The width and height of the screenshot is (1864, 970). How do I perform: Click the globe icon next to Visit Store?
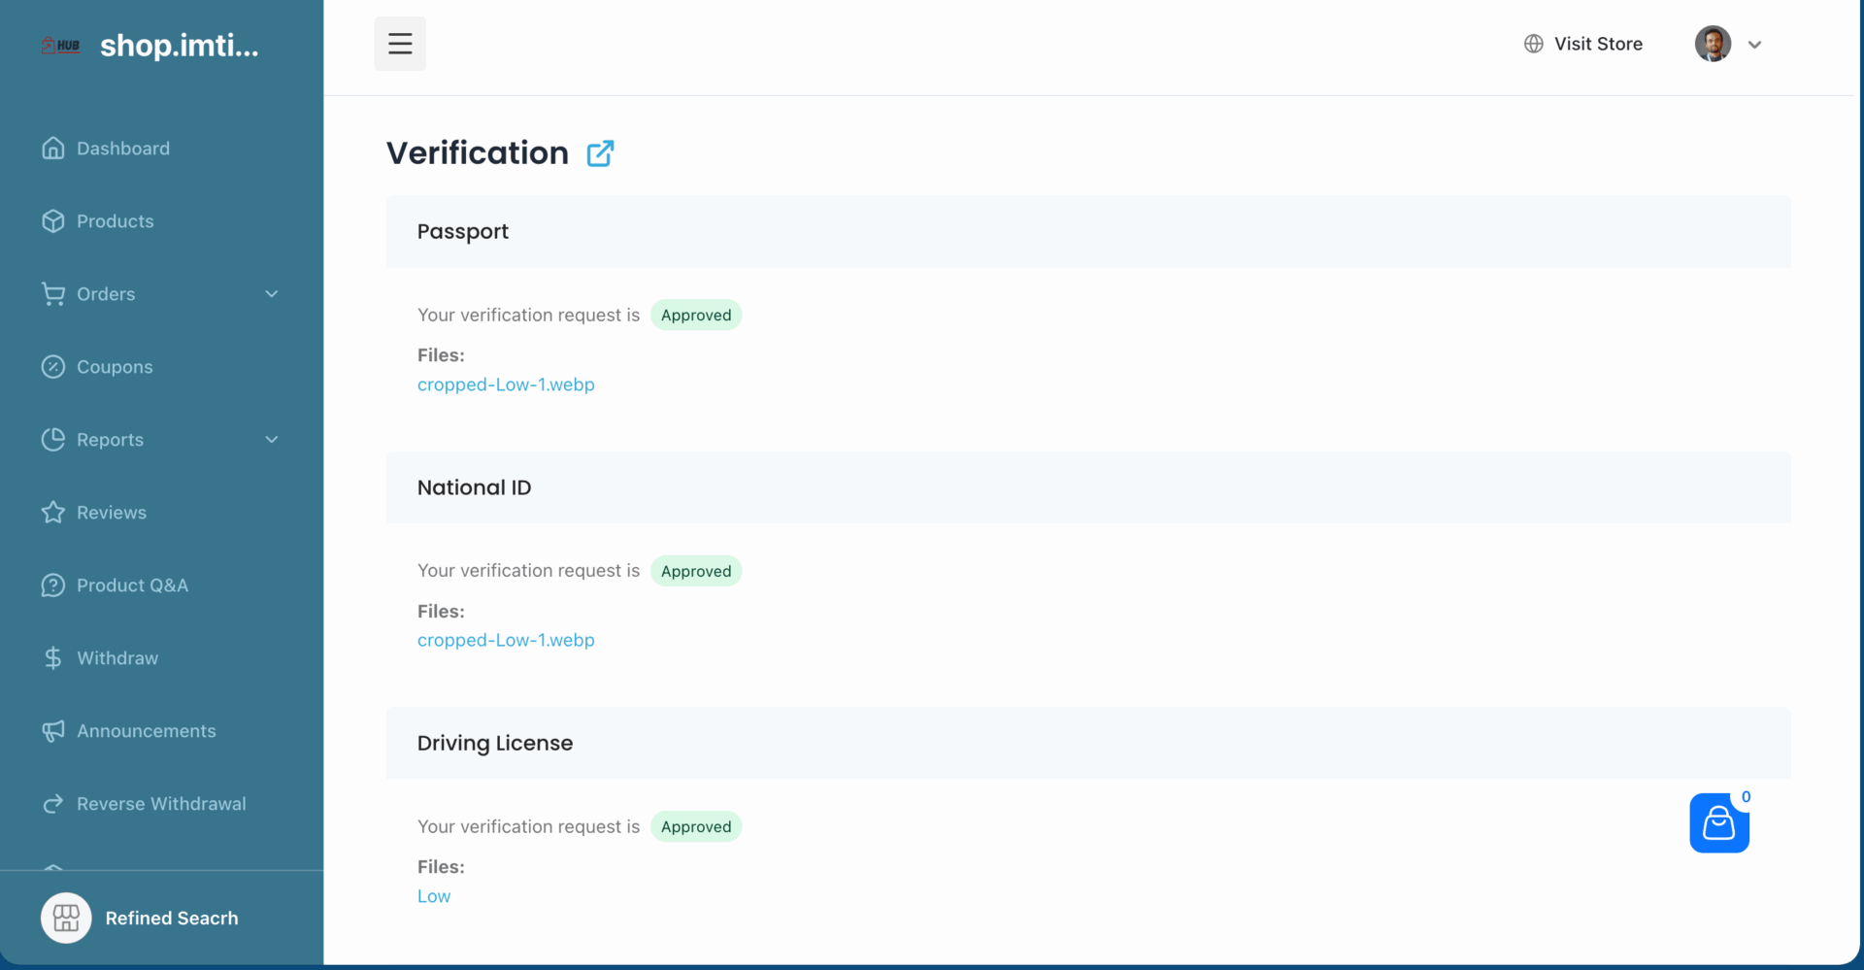point(1532,43)
